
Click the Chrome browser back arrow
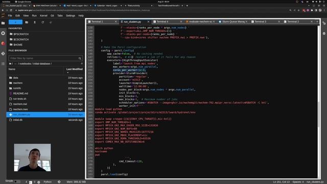(3, 10)
